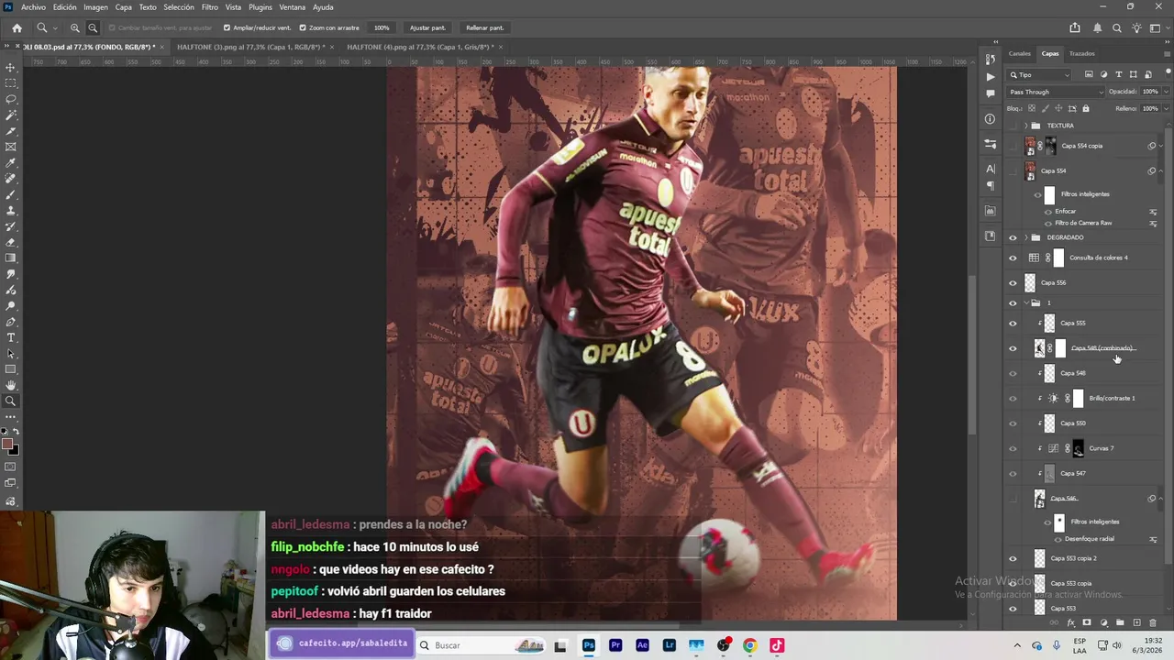The width and height of the screenshot is (1174, 660).
Task: Click zoom in magnifier in options bar
Action: coord(75,27)
